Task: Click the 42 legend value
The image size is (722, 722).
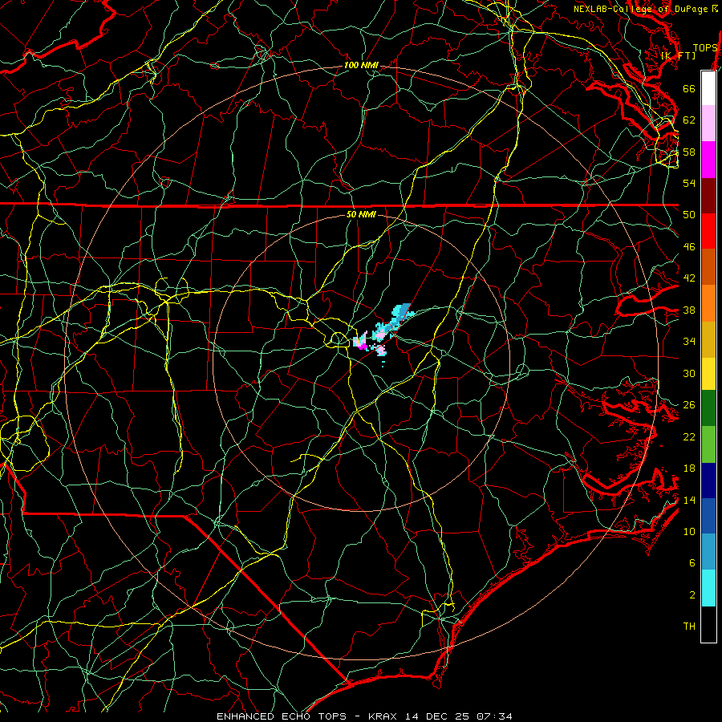Action: [x=689, y=278]
